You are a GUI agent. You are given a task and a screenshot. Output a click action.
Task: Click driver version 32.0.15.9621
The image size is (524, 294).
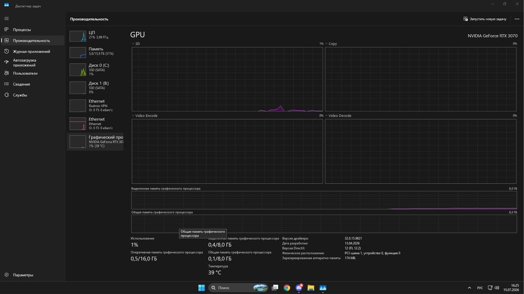[x=353, y=238]
